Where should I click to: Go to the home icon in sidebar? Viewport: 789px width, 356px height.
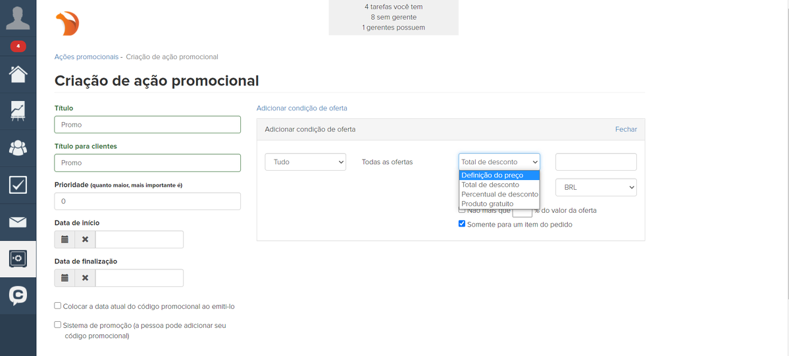point(18,74)
